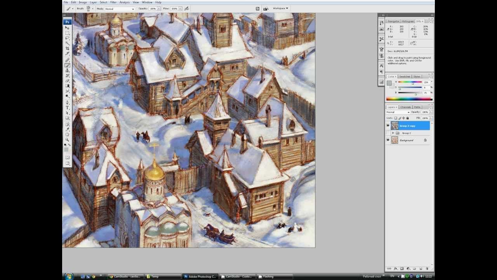Select the Clone Stamp tool
497x280 pixels.
[x=67, y=70]
